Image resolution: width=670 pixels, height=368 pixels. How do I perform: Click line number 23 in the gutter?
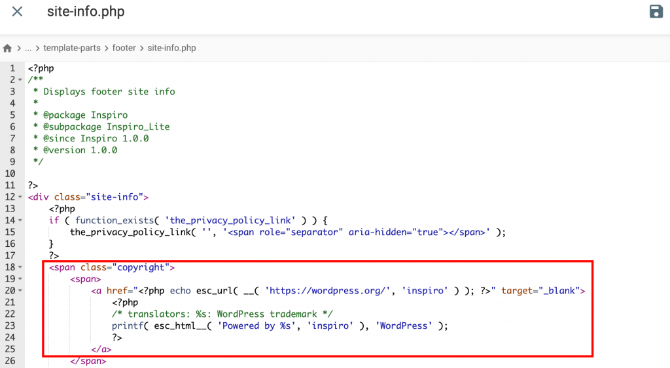pyautogui.click(x=9, y=326)
